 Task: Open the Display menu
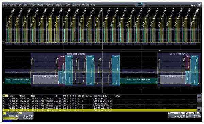(x=41, y=5)
